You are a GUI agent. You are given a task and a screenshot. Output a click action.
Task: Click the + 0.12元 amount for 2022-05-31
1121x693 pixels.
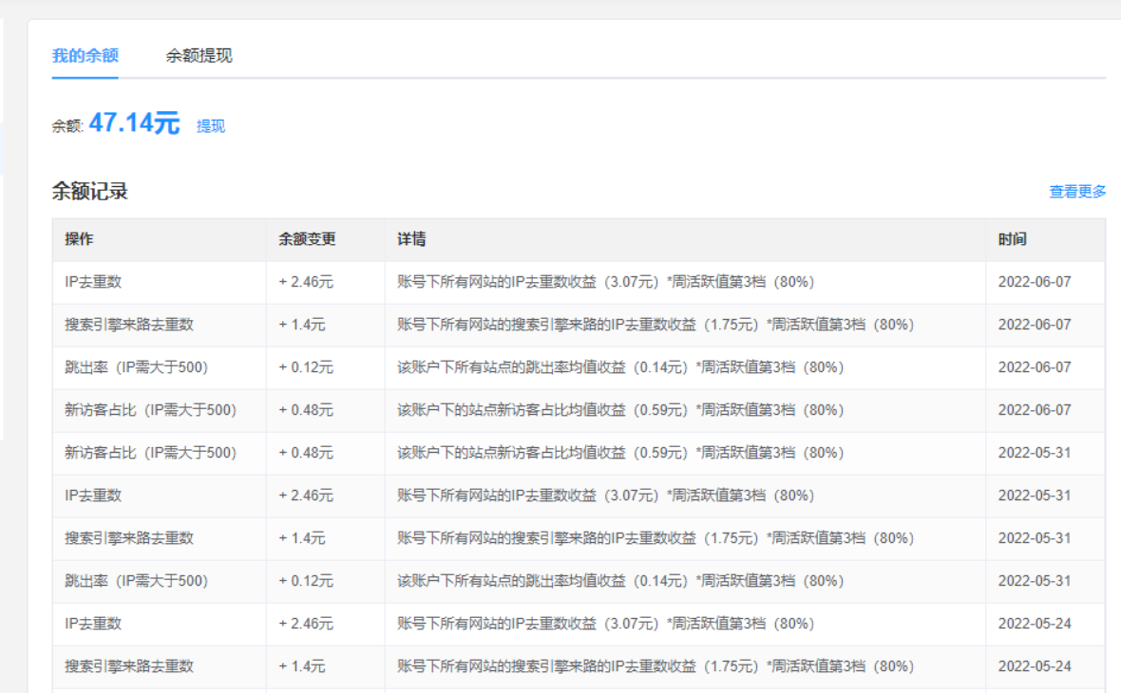[x=306, y=581]
